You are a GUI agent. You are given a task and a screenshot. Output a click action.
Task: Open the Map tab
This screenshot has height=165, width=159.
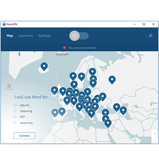(10, 36)
